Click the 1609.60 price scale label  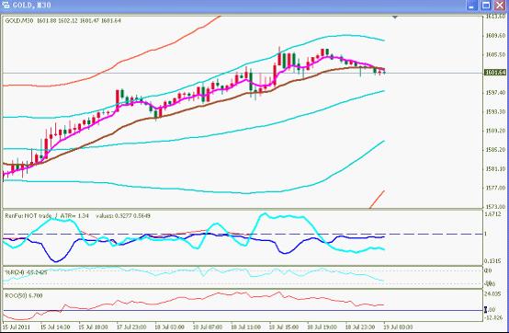click(x=495, y=35)
